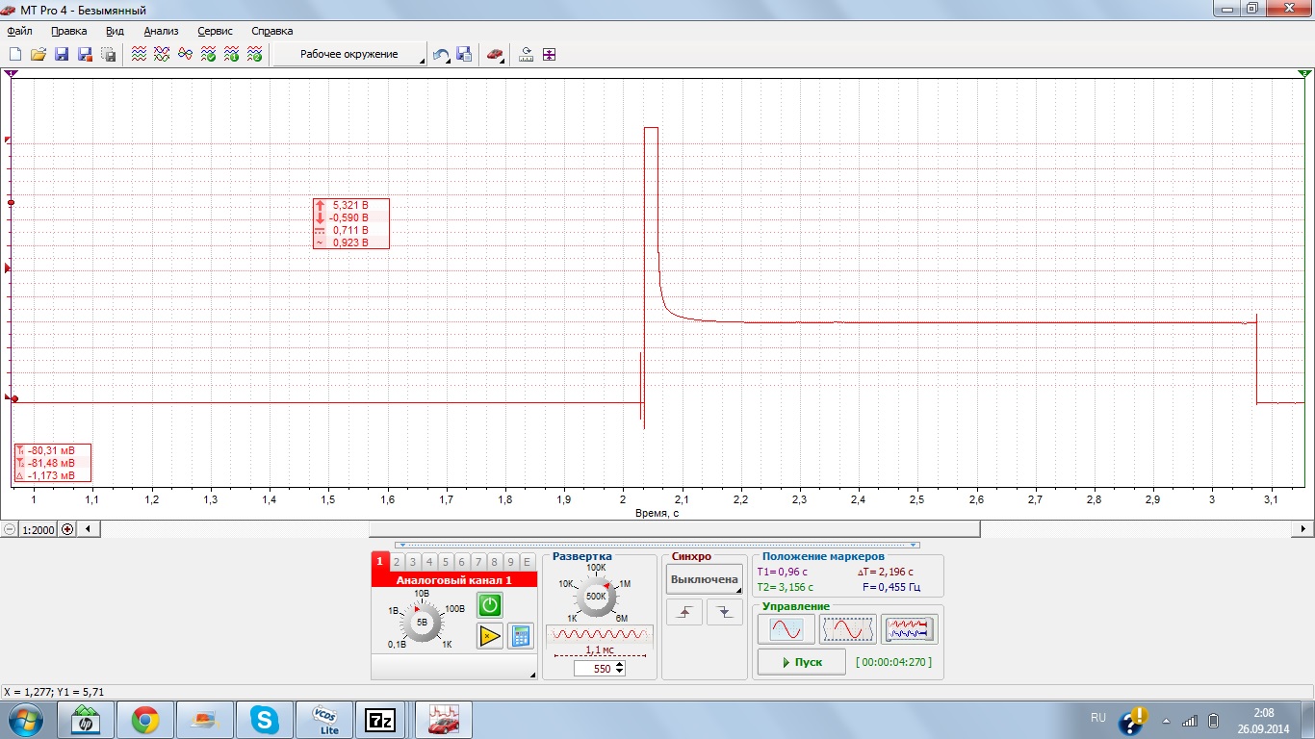This screenshot has width=1315, height=739.
Task: Click the blue floppy Save icon
Action: click(62, 55)
